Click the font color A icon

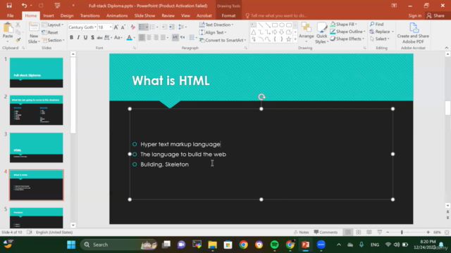coord(130,37)
